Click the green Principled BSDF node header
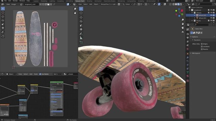216x121 pixels. coord(57,82)
